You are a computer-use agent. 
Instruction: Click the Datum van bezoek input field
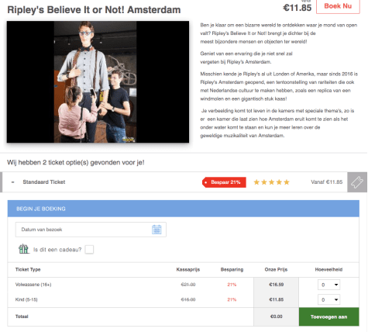[x=91, y=230]
